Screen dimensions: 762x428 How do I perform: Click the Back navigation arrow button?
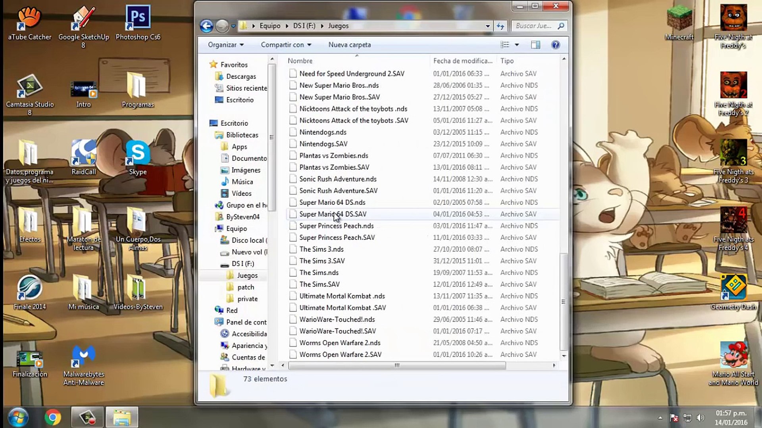[x=206, y=26]
